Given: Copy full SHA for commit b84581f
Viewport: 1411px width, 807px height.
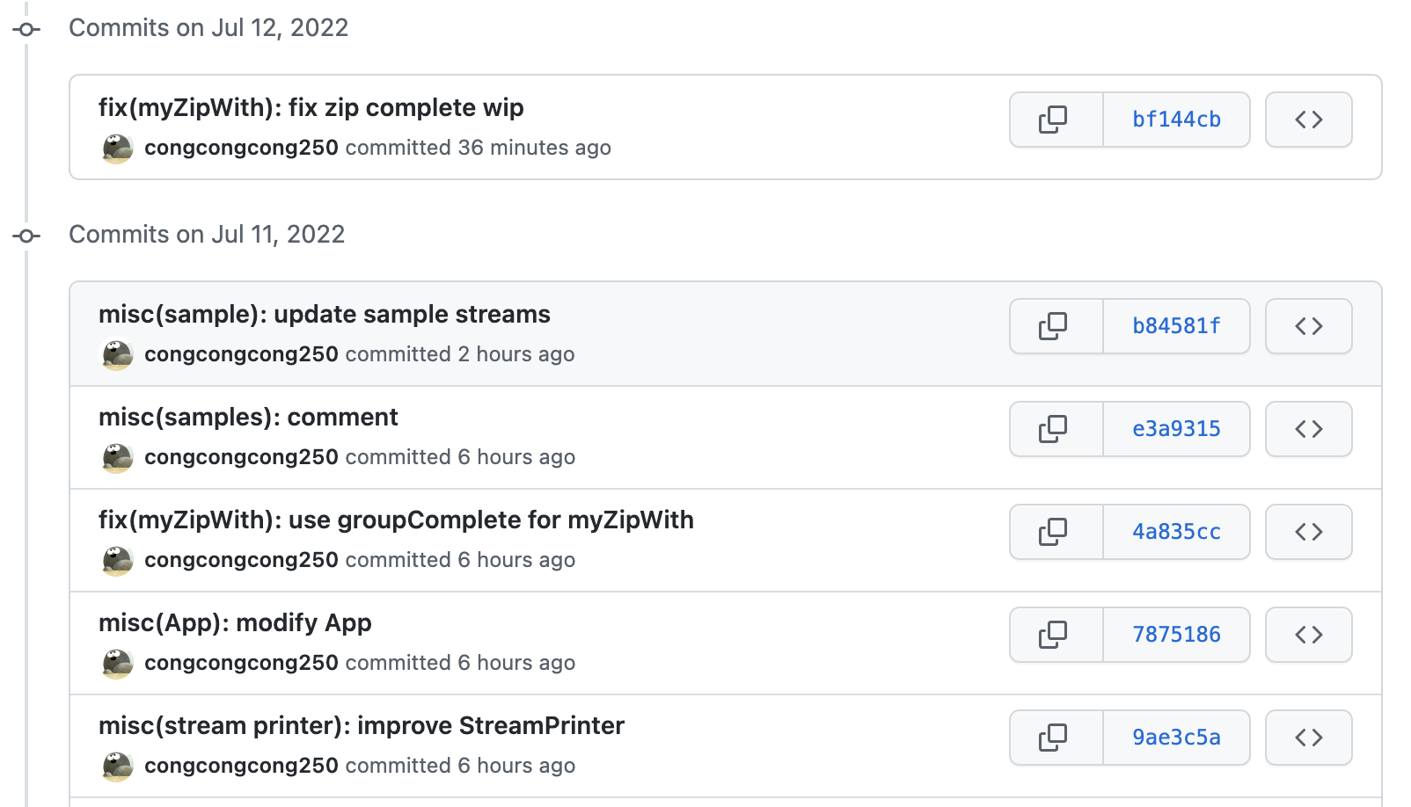Looking at the screenshot, I should 1054,326.
